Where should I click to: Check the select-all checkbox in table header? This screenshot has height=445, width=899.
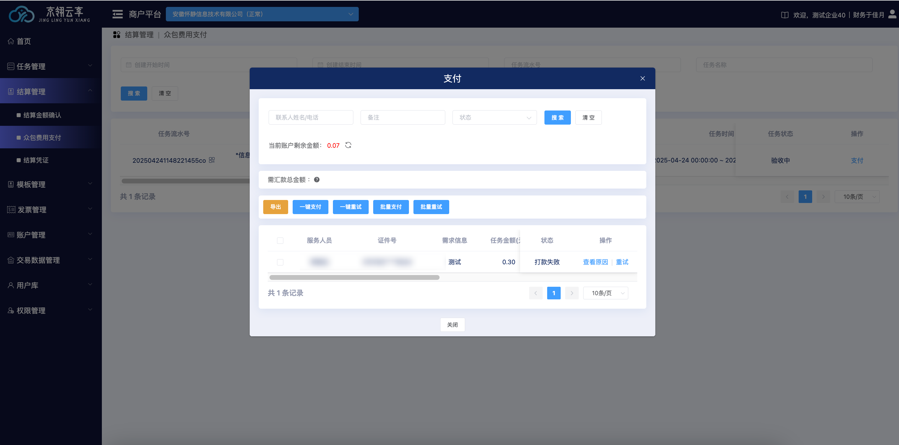pyautogui.click(x=280, y=241)
